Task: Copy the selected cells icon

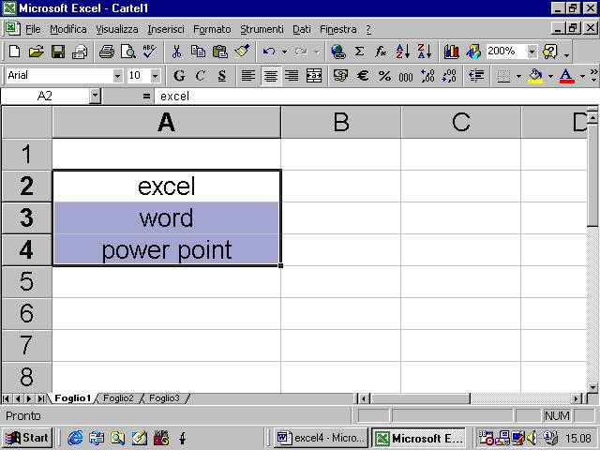Action: [198, 52]
